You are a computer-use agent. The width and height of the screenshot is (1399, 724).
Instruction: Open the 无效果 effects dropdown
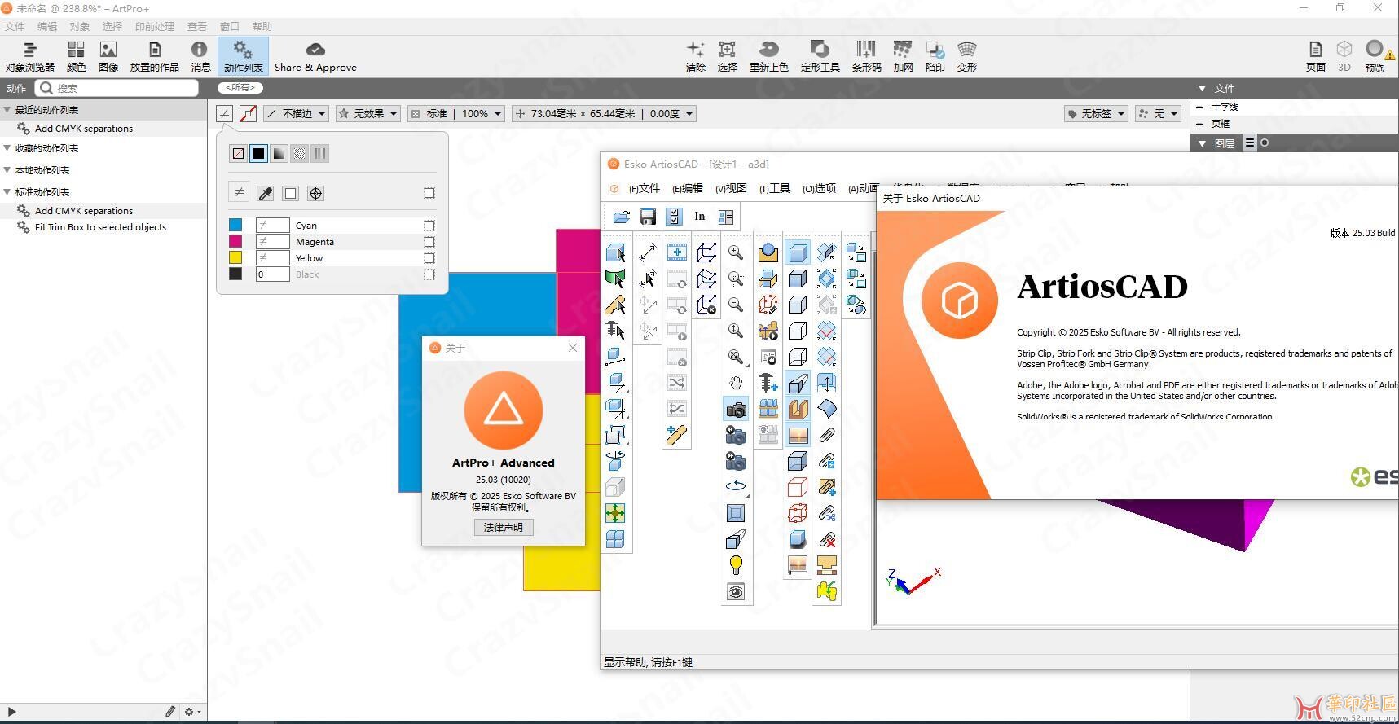367,114
